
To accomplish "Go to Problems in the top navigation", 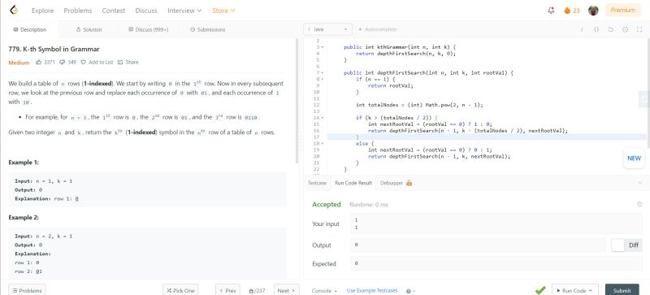I will pyautogui.click(x=78, y=11).
